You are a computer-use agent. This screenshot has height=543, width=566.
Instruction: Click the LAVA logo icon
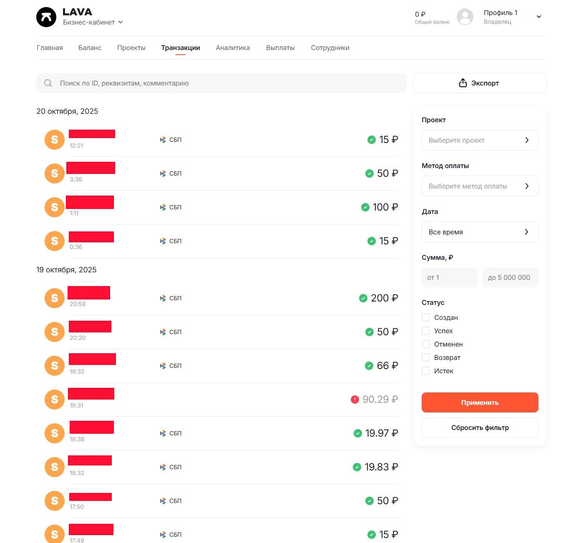46,17
